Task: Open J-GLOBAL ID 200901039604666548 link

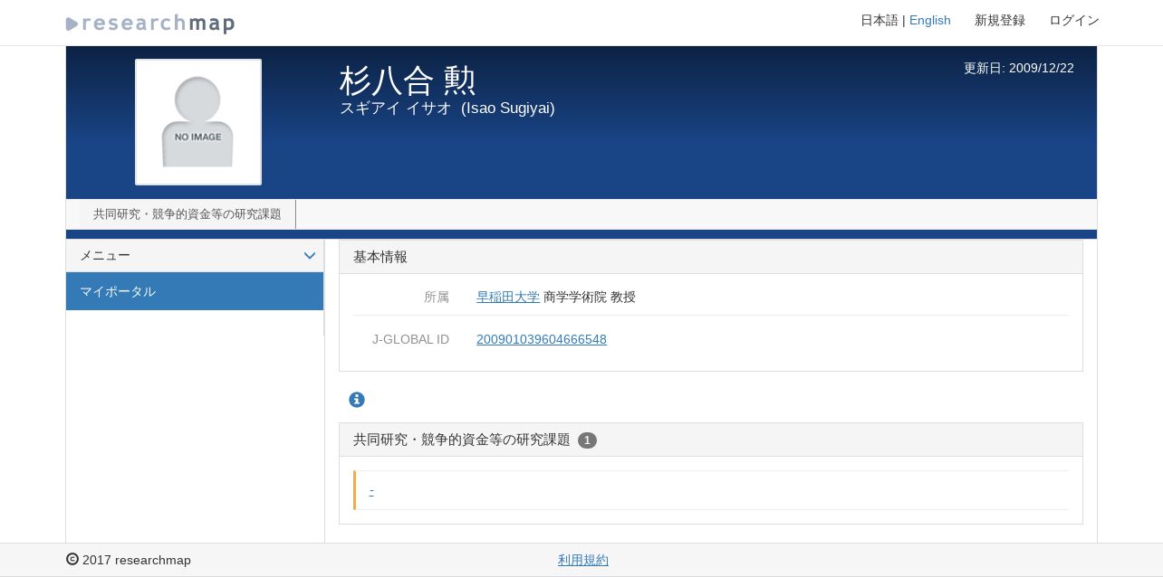Action: 542,339
